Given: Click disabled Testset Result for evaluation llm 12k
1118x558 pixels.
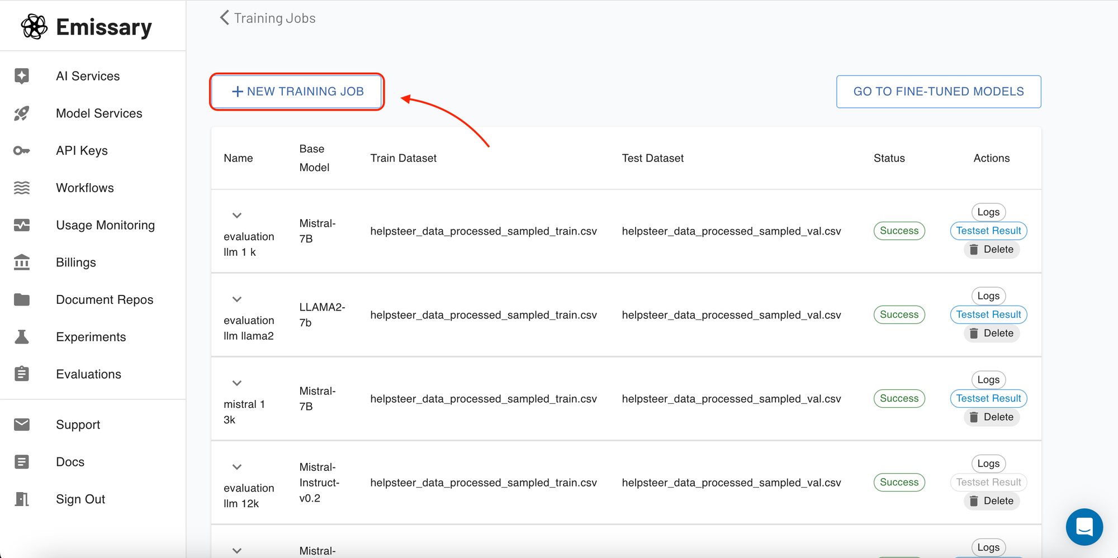Looking at the screenshot, I should click(988, 482).
